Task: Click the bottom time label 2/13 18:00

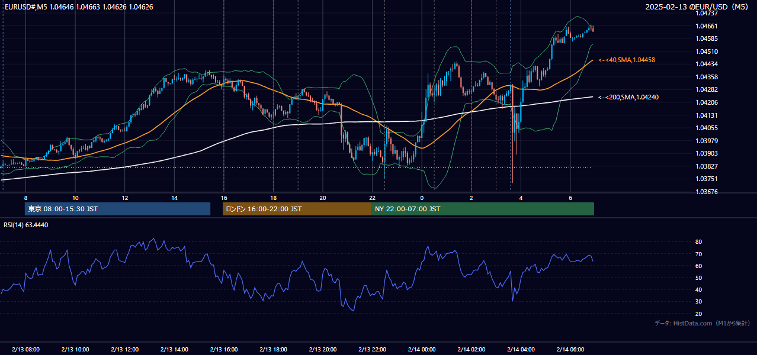Action: click(x=273, y=349)
